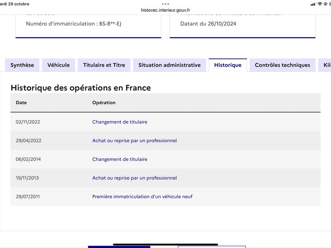This screenshot has width=331, height=248.
Task: Select the Historique tab
Action: point(228,65)
